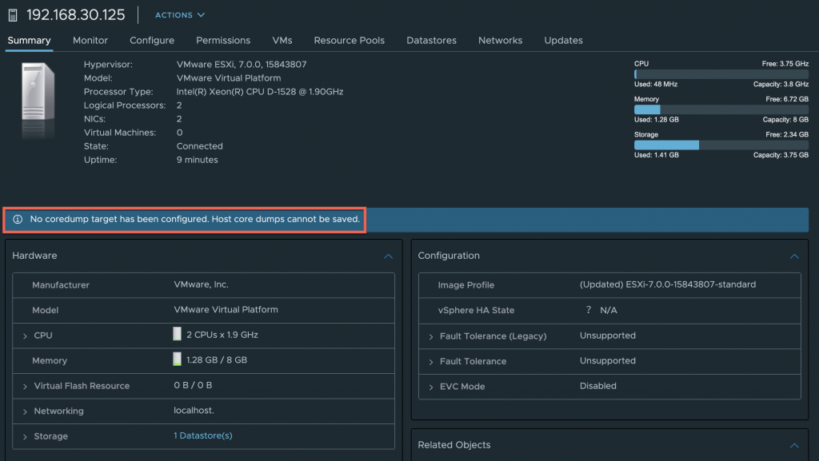Expand the Virtual Flash Resource row
The image size is (819, 461).
25,386
